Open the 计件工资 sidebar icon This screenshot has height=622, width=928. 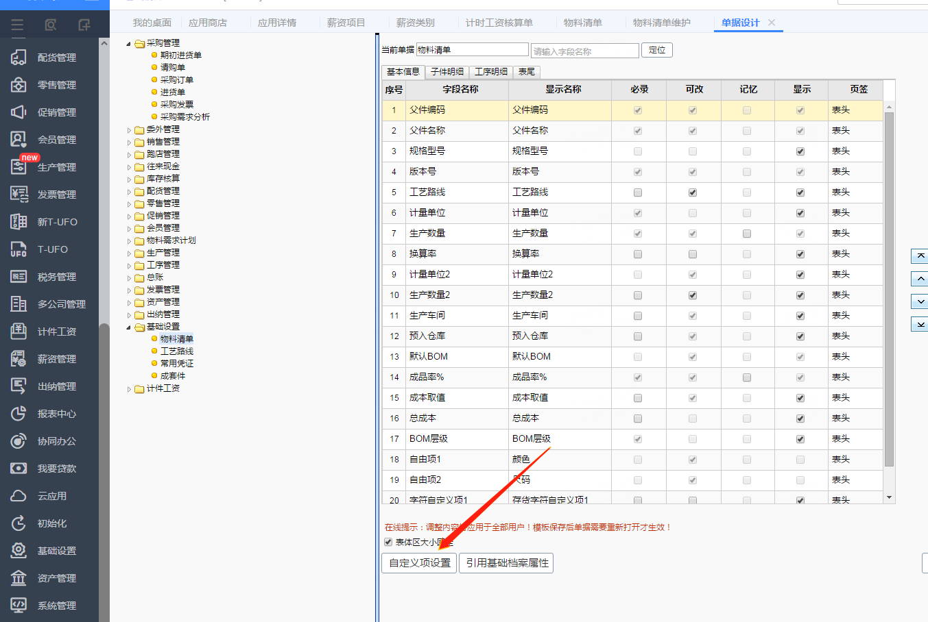click(19, 332)
